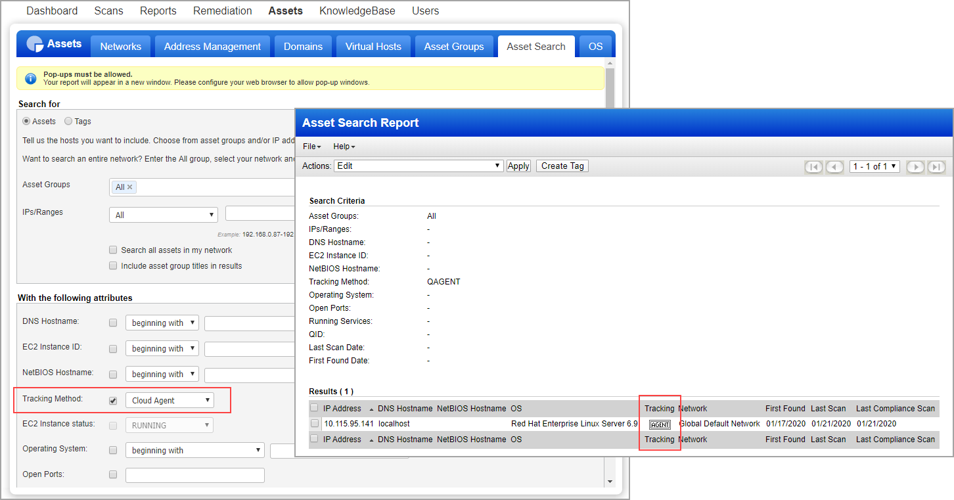The width and height of the screenshot is (954, 500).
Task: Click the last page arrow
Action: 936,167
